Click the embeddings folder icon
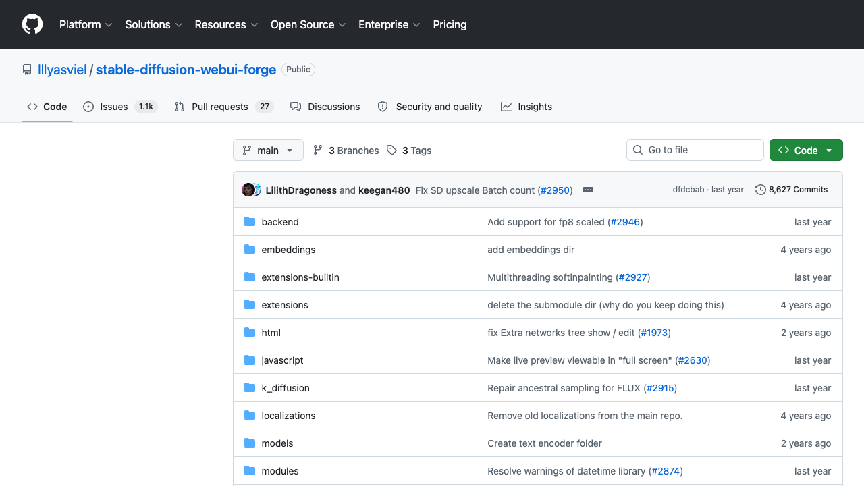The height and width of the screenshot is (486, 864). pos(250,249)
